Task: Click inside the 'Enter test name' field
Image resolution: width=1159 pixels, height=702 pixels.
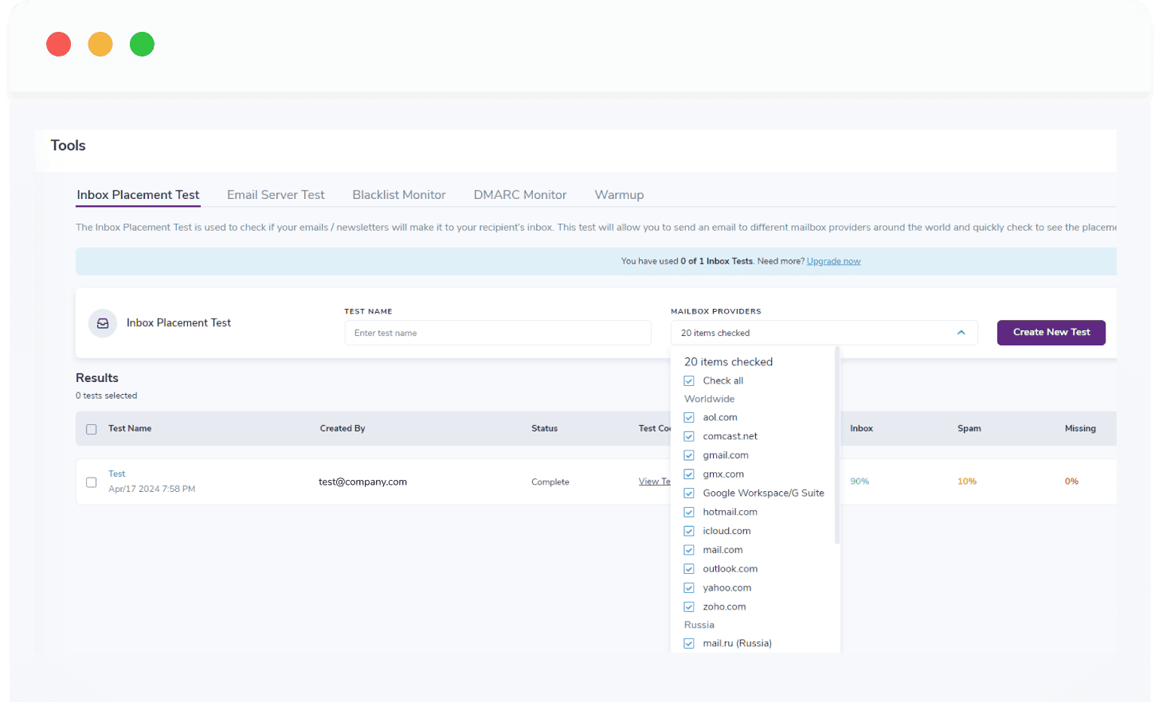Action: pyautogui.click(x=497, y=332)
